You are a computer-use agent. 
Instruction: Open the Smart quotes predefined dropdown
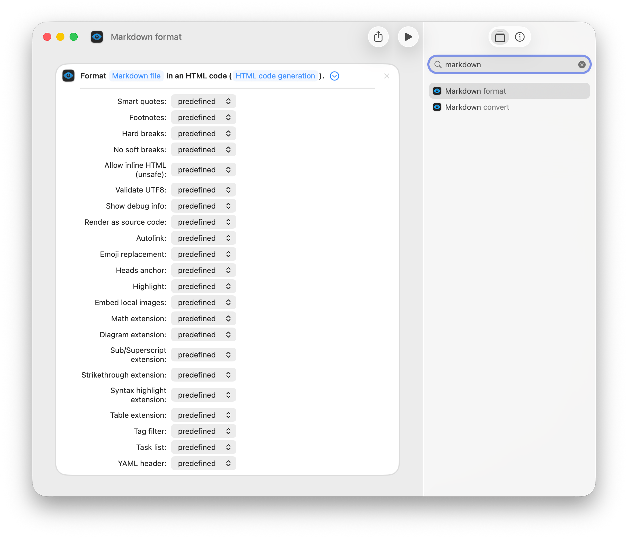pos(203,101)
